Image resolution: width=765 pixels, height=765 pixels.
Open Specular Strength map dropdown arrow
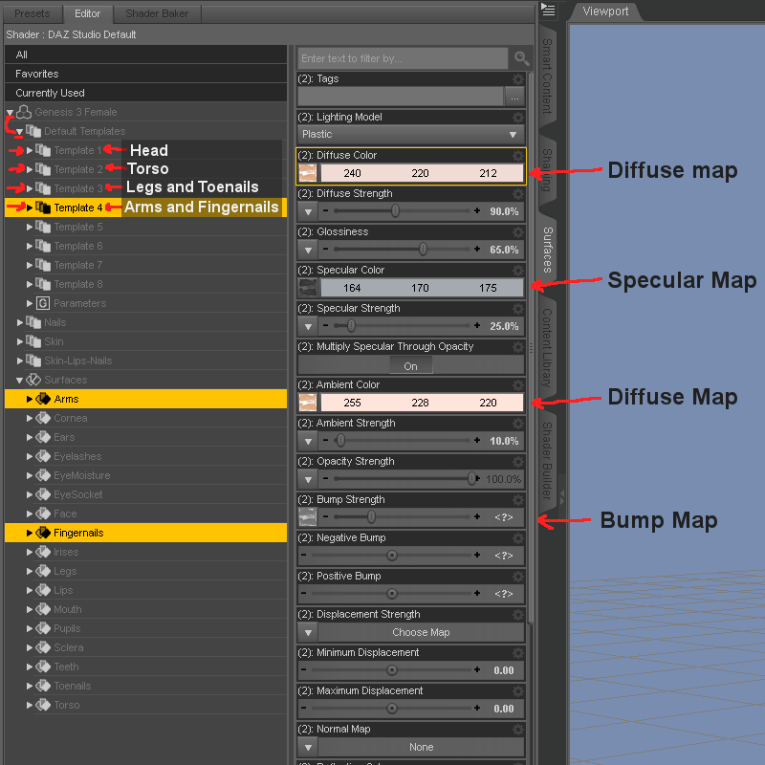pos(308,326)
